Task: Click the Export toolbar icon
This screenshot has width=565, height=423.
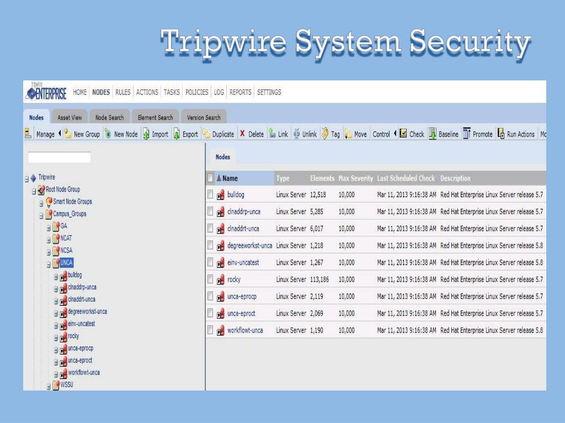Action: pyautogui.click(x=177, y=134)
